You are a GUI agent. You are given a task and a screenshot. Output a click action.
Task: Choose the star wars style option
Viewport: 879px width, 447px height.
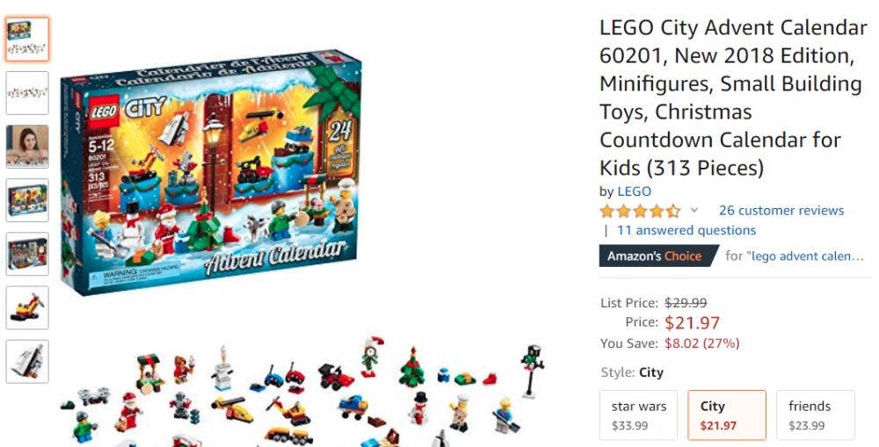(x=638, y=415)
